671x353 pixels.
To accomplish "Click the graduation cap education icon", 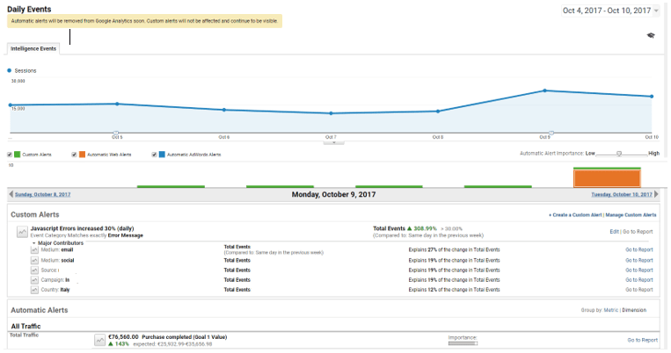I will 651,35.
